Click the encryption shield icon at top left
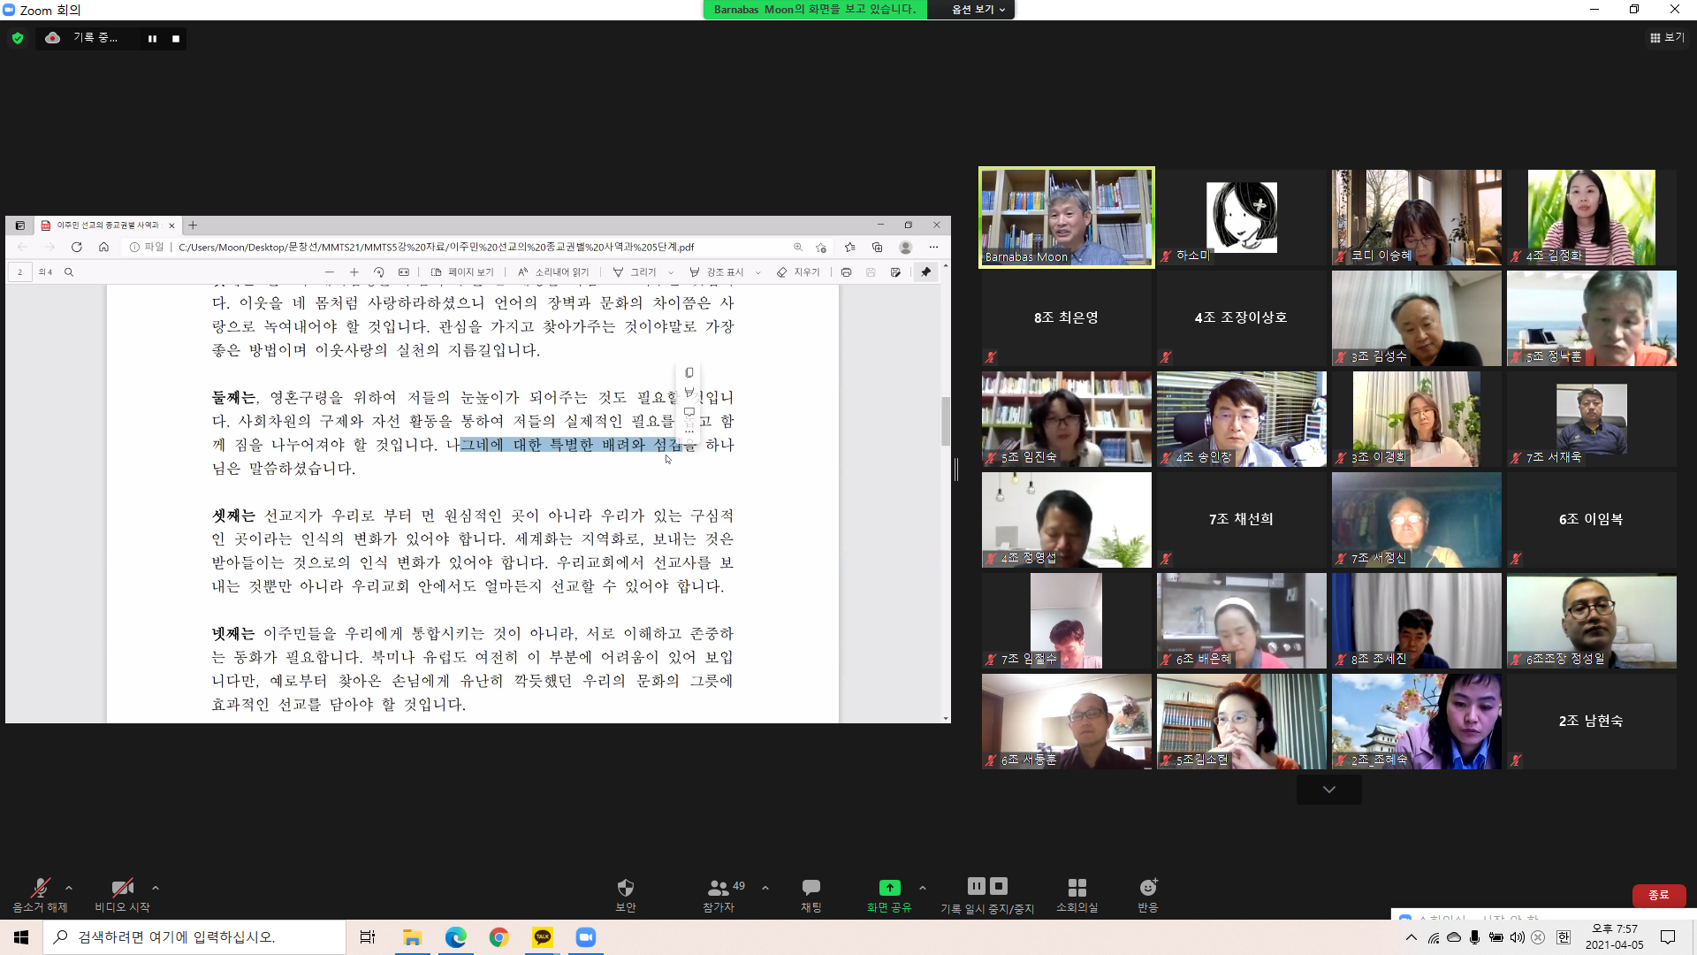The width and height of the screenshot is (1697, 955). coord(18,38)
